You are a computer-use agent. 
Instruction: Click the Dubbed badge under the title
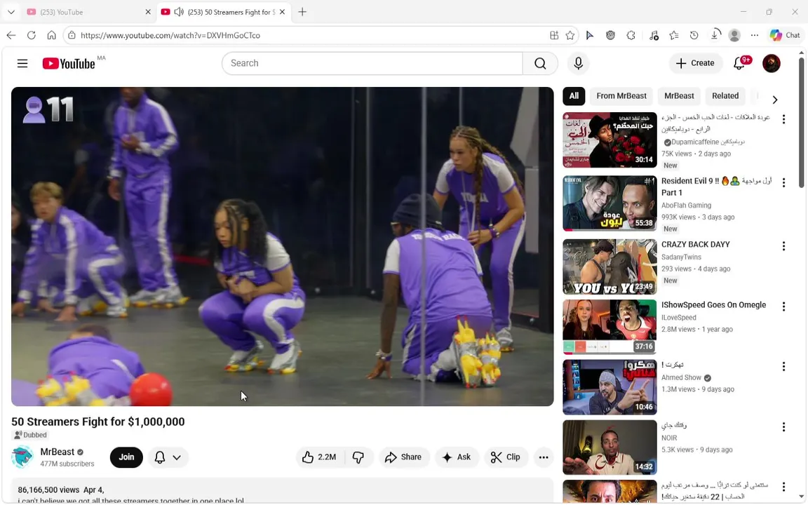(x=30, y=435)
